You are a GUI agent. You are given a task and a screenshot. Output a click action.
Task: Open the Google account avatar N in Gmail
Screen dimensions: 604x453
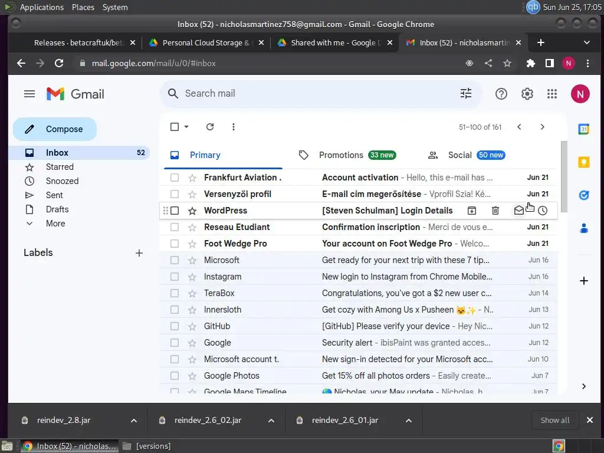[x=580, y=94]
